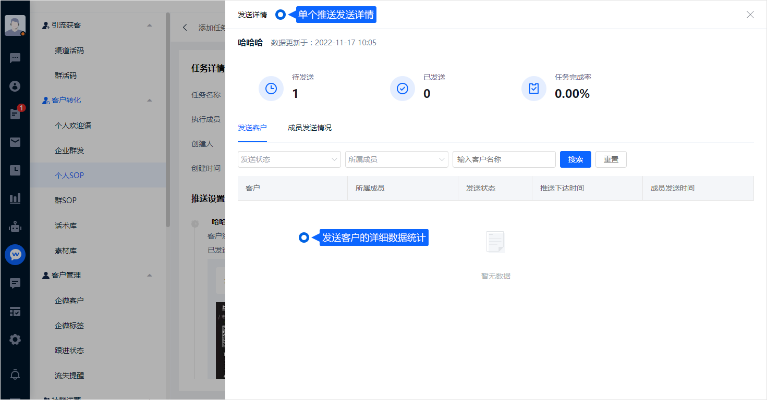The height and width of the screenshot is (400, 767).
Task: Open the bar chart statistics icon
Action: click(x=15, y=198)
